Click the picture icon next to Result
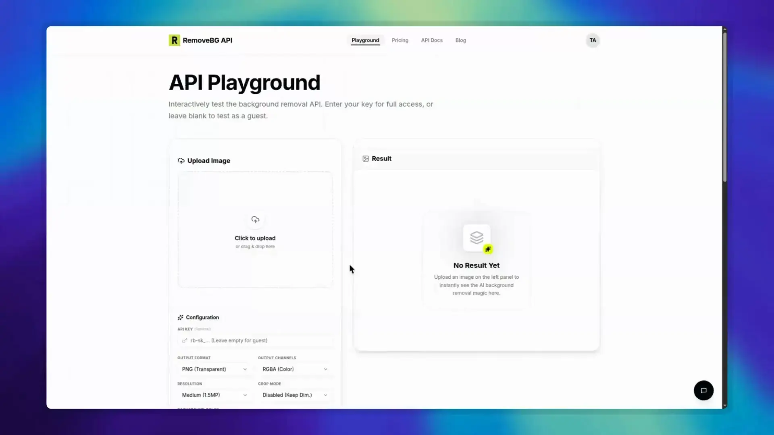Image resolution: width=774 pixels, height=435 pixels. coord(366,158)
